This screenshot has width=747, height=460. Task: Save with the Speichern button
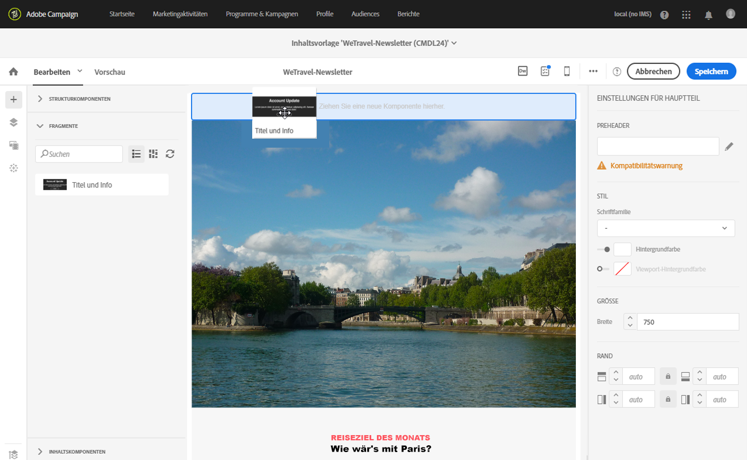pyautogui.click(x=711, y=71)
